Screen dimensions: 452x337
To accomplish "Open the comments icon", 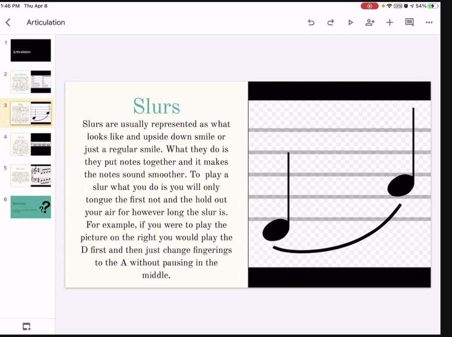I will (409, 22).
